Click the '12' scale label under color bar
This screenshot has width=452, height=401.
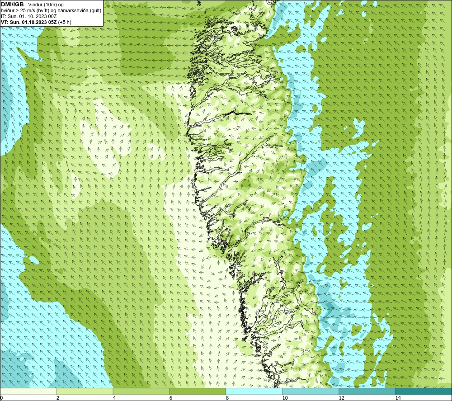342,398
